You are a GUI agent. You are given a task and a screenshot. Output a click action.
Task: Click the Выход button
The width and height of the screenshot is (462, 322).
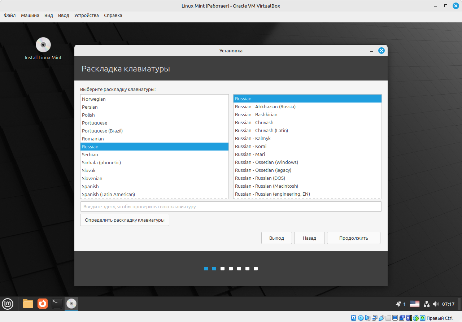click(x=276, y=238)
